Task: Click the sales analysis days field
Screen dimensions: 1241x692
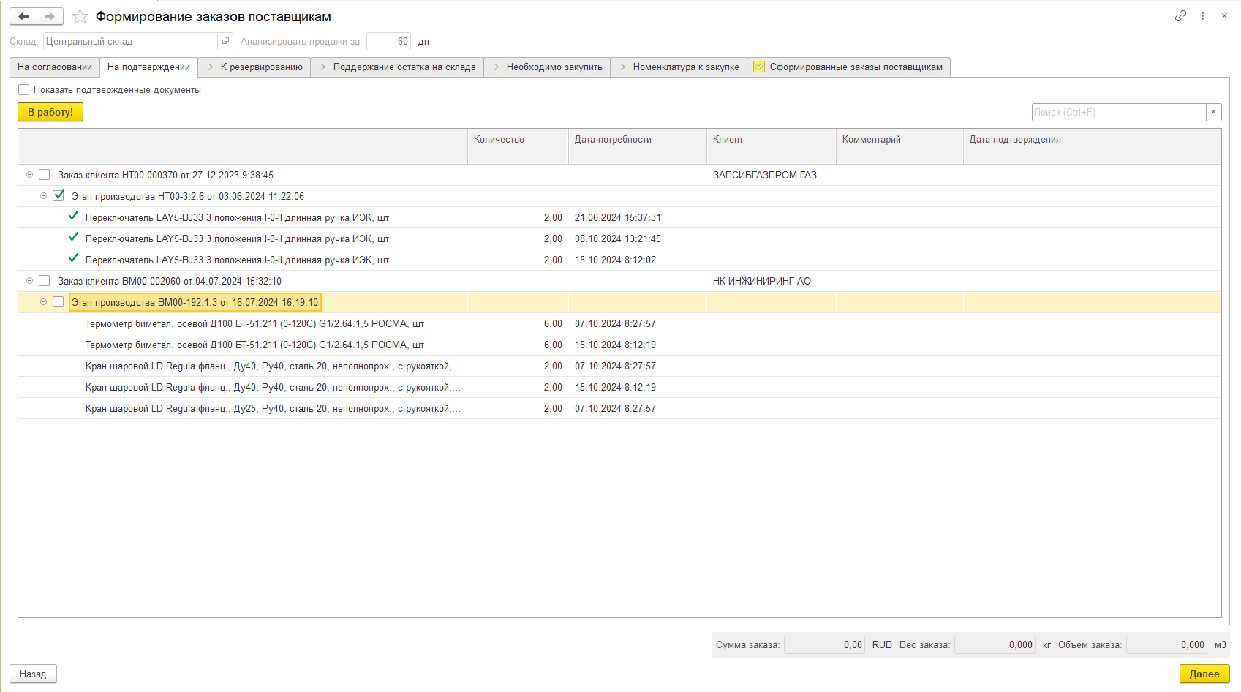Action: [x=388, y=42]
